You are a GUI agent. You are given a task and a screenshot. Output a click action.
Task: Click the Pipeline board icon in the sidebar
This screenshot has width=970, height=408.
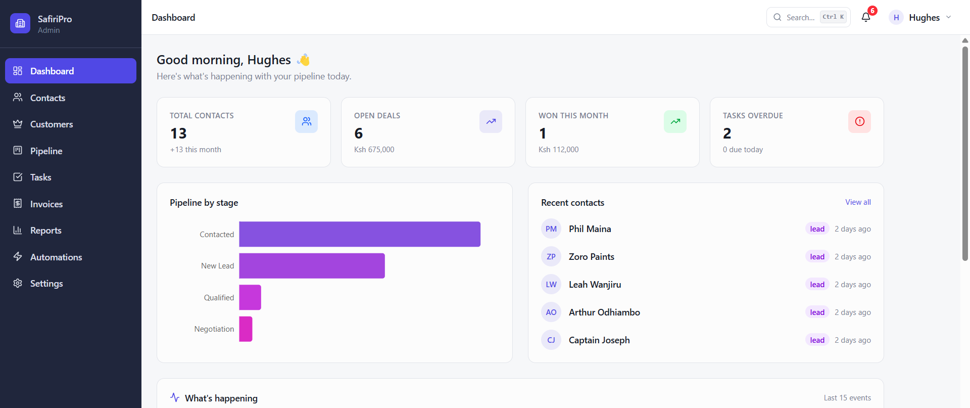(18, 151)
